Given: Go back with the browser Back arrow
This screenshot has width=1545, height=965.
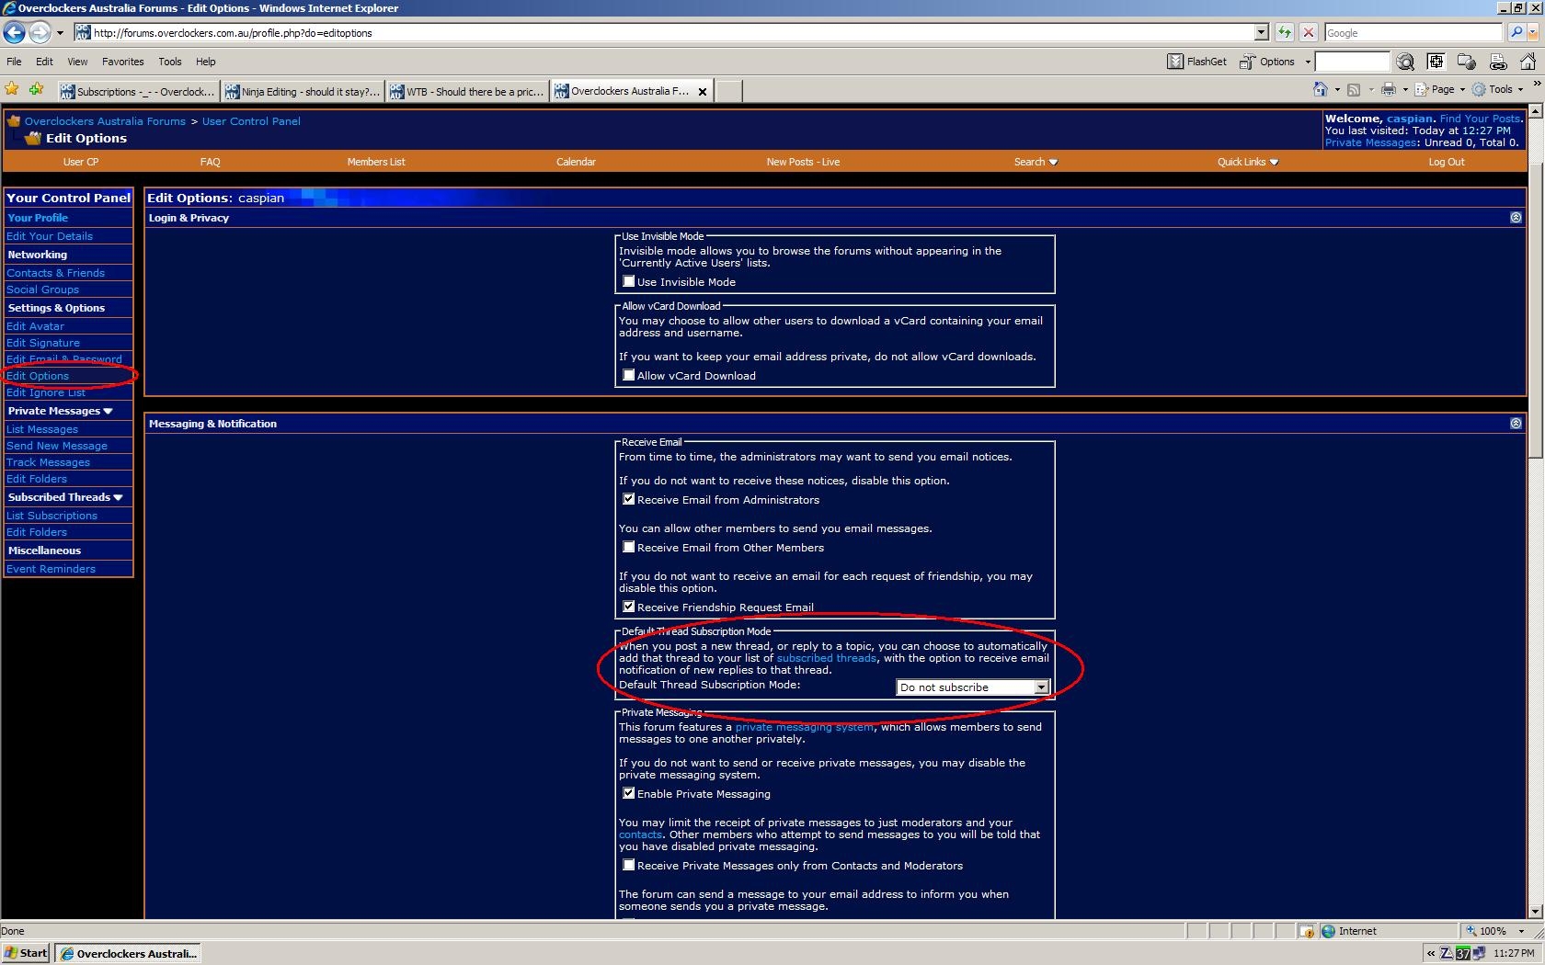Looking at the screenshot, I should (x=14, y=33).
